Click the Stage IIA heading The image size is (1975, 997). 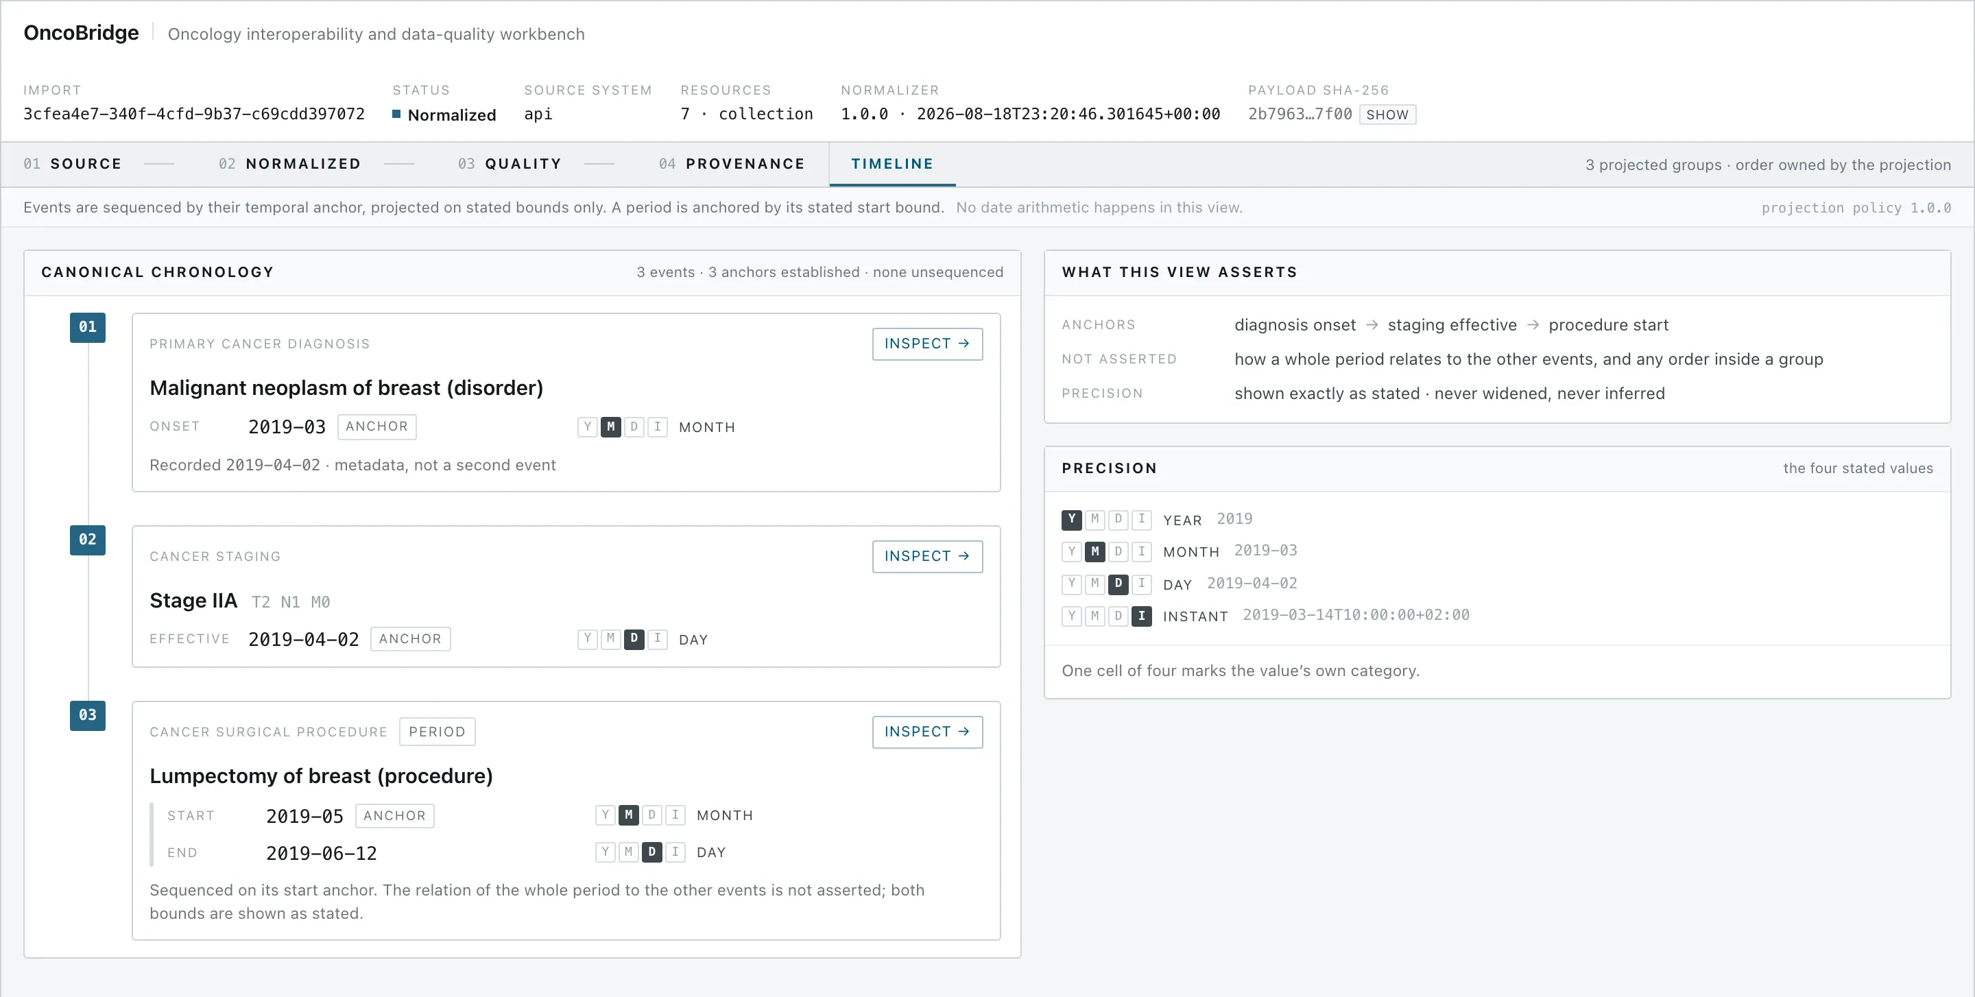193,600
